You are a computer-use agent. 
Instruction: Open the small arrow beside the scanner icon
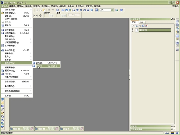60,10
